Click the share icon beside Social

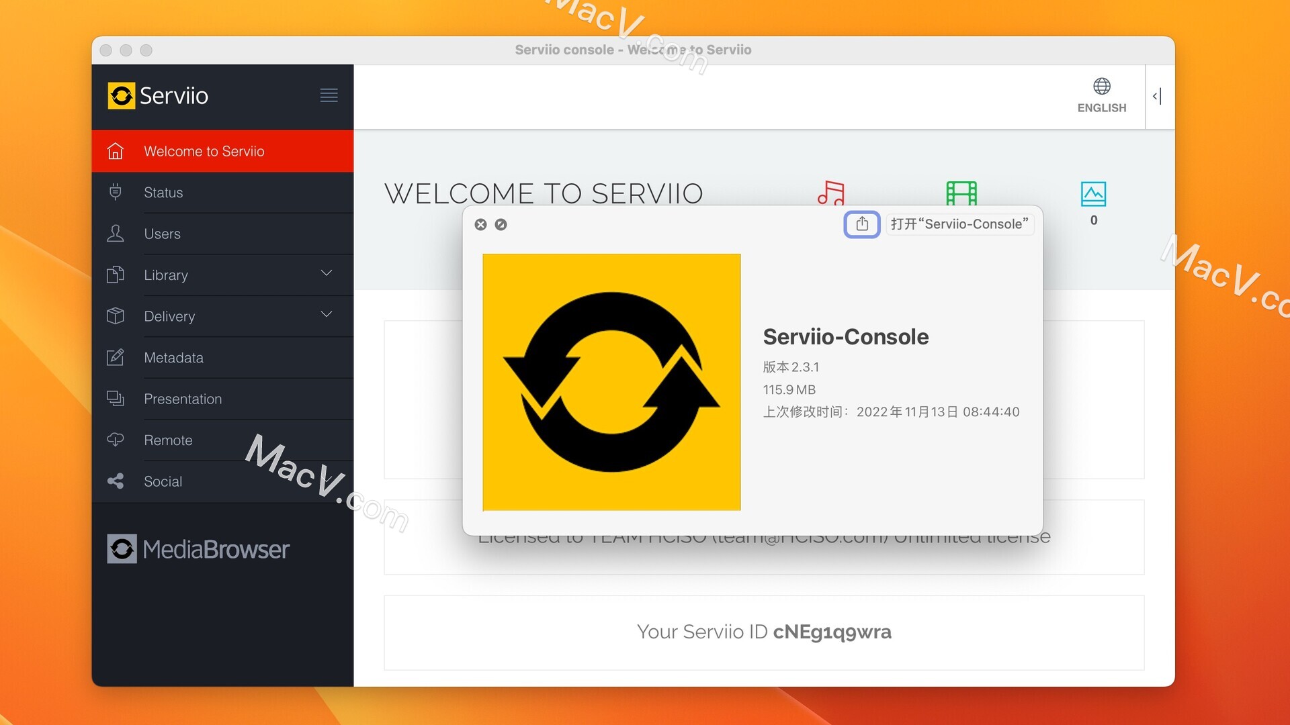pos(116,481)
